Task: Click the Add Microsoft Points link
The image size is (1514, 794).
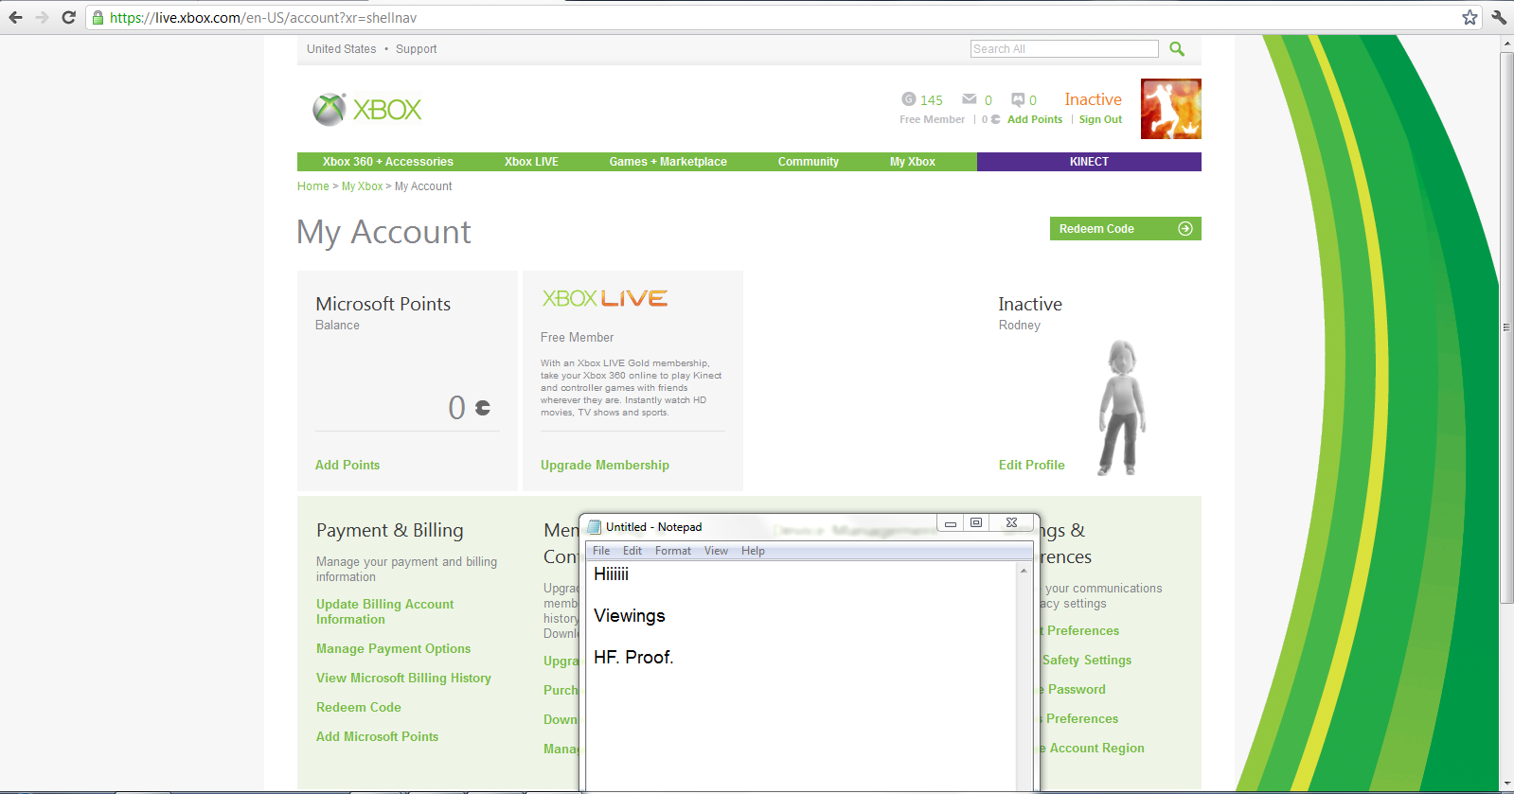Action: point(378,736)
